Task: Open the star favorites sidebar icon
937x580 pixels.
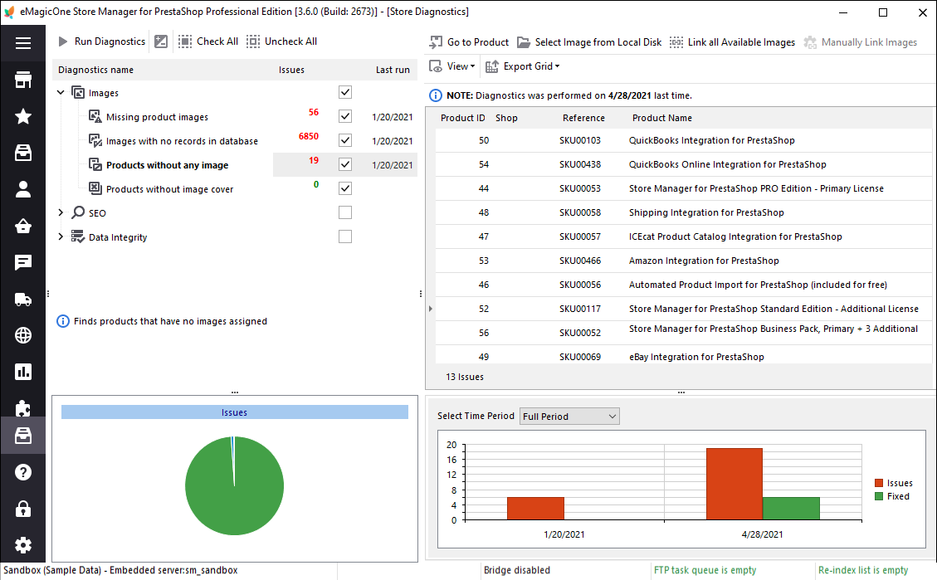Action: [x=22, y=116]
